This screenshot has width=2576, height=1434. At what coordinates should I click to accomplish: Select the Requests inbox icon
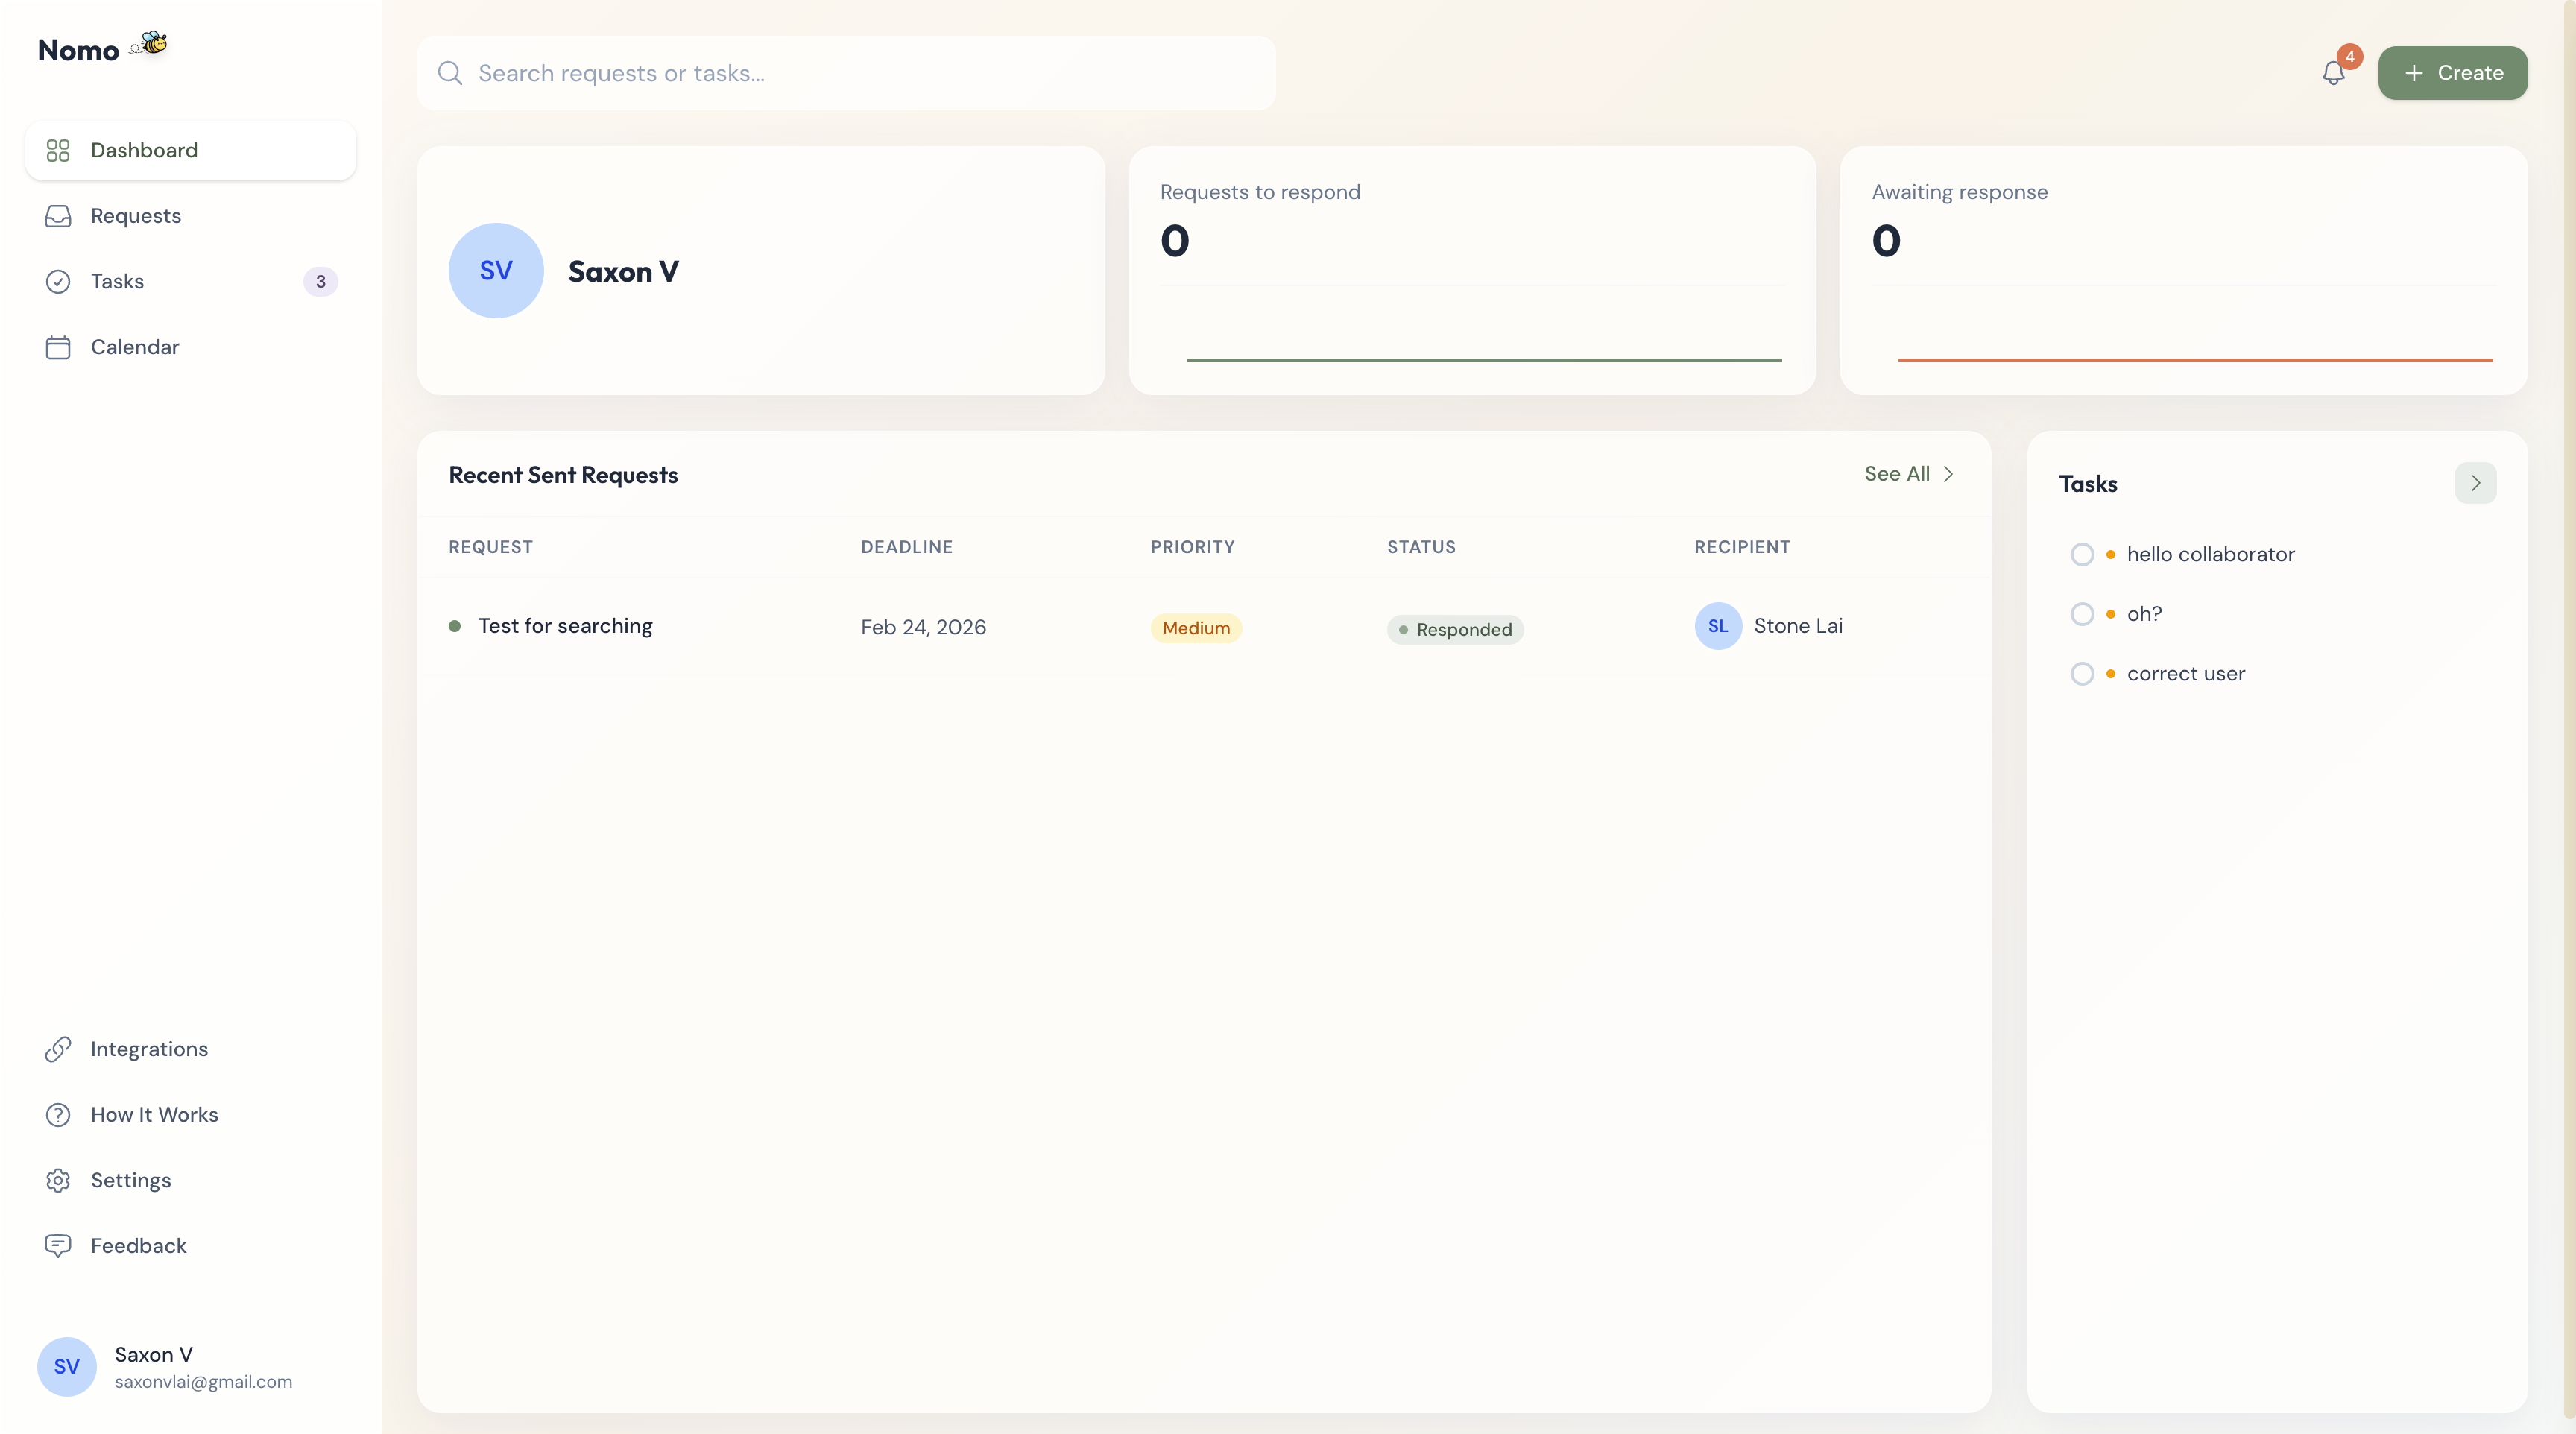coord(58,216)
